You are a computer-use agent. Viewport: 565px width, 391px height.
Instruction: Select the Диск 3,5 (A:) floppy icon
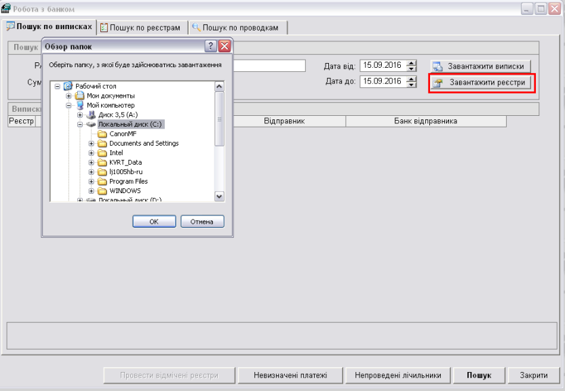pyautogui.click(x=91, y=115)
